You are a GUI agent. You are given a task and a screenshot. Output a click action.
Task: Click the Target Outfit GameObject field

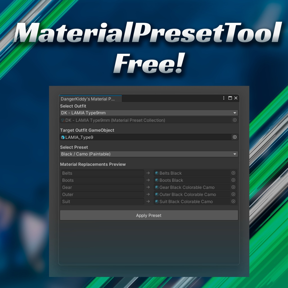click(149, 137)
